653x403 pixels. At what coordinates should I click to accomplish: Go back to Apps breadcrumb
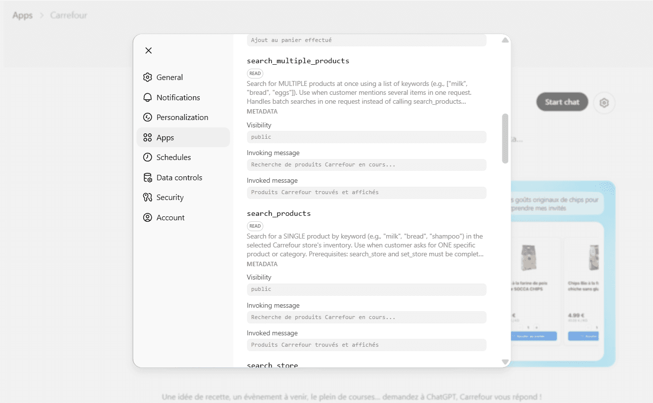point(22,15)
